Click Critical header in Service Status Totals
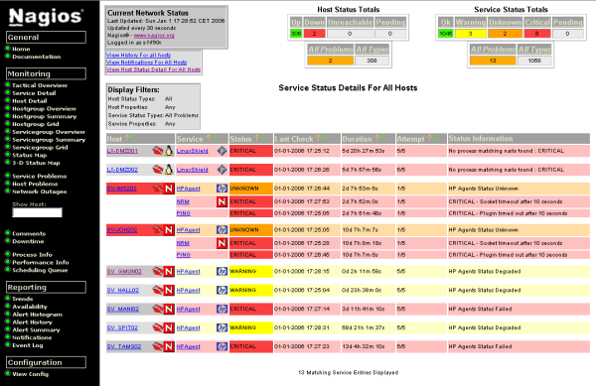 point(537,23)
